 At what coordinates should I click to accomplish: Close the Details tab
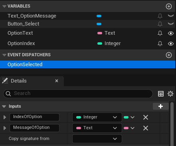tap(57, 81)
